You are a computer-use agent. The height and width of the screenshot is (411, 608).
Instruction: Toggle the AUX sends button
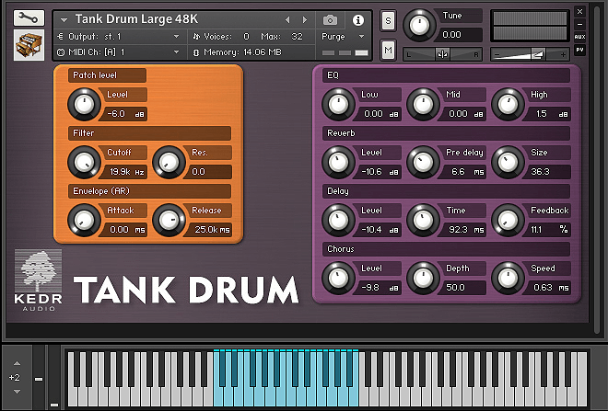tap(579, 37)
